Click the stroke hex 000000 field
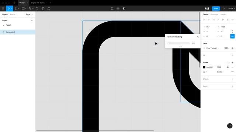Image resolution: width=236 pixels, height=132 pixels. (209, 67)
